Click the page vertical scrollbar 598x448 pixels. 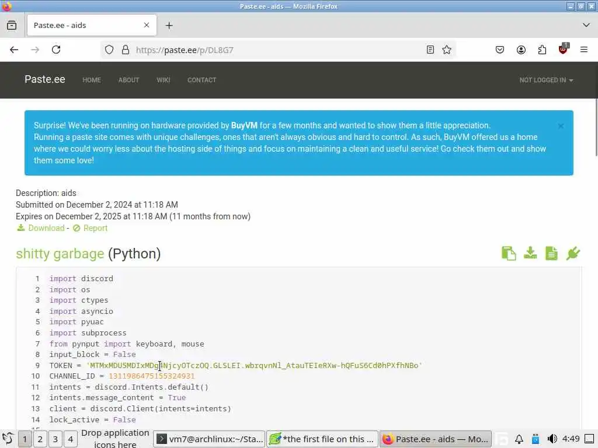[596, 127]
